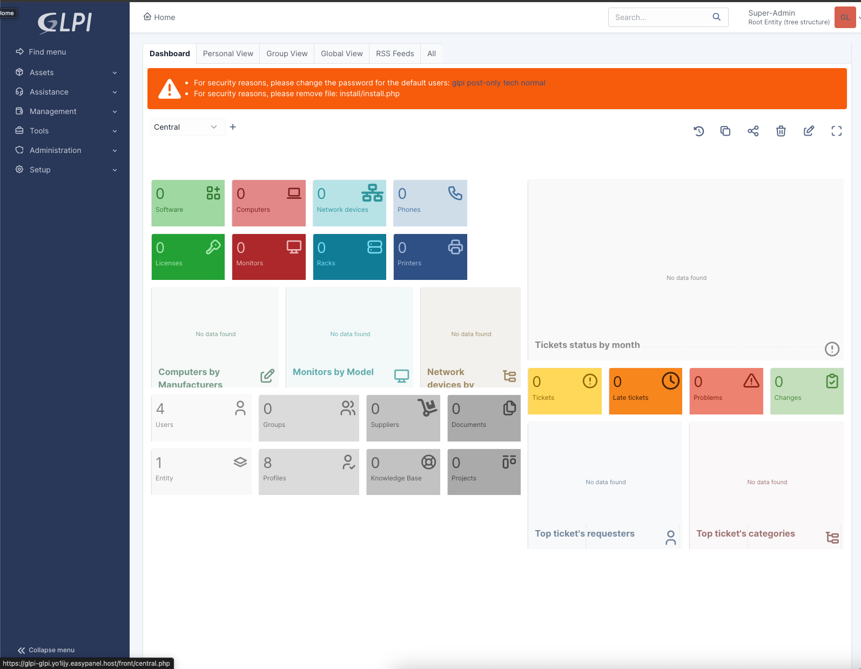Viewport: 861px width, 669px height.
Task: Click the GLPI logo in the sidebar
Action: coord(65,23)
